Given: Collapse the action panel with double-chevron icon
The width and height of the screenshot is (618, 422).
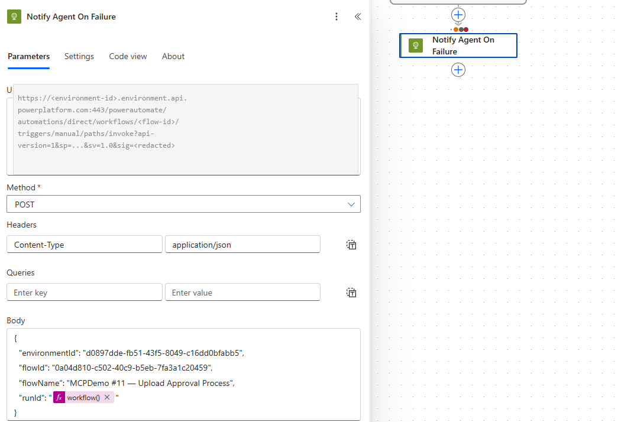Looking at the screenshot, I should pos(358,17).
